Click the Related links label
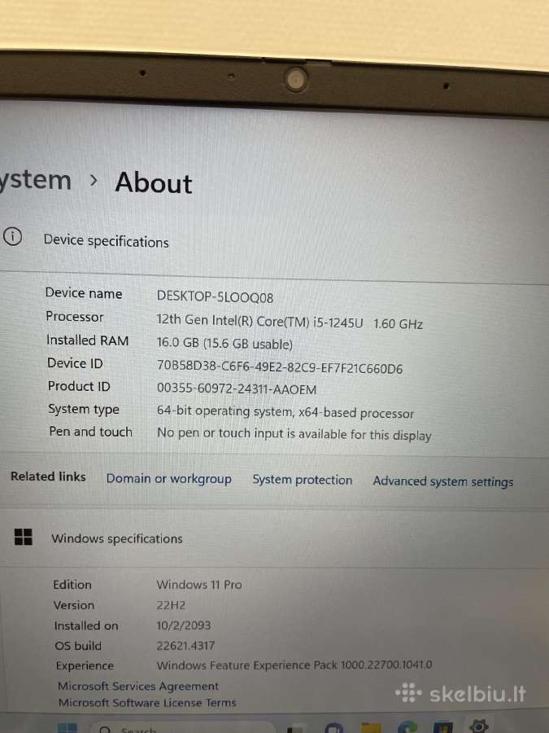 point(48,476)
